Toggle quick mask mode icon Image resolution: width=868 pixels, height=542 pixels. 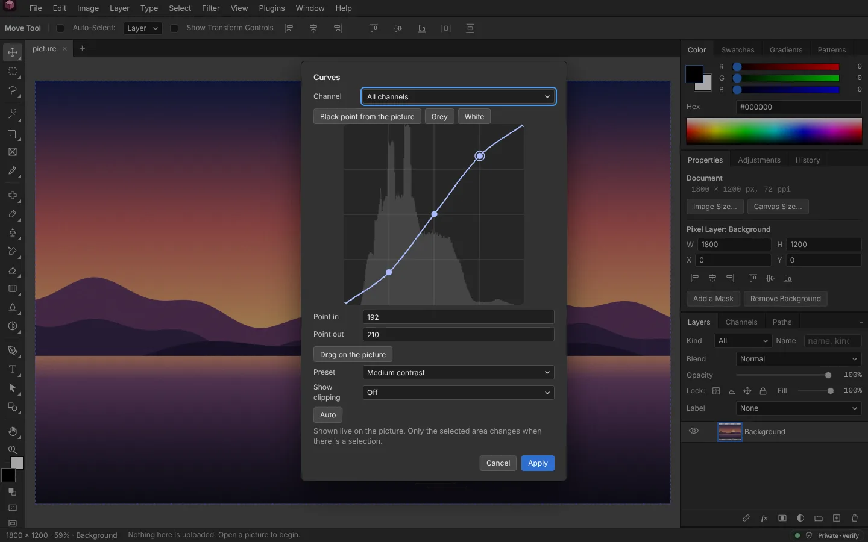(13, 508)
